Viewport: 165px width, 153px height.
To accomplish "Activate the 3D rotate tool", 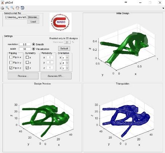I will [x=23, y=8].
